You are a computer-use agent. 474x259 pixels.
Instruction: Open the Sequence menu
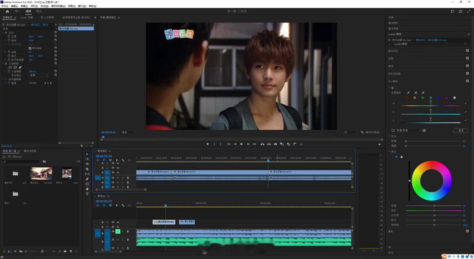[34, 6]
